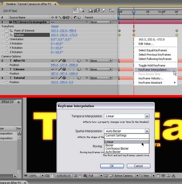Take a snapshot with the camera icon
The width and height of the screenshot is (182, 184).
75,176
